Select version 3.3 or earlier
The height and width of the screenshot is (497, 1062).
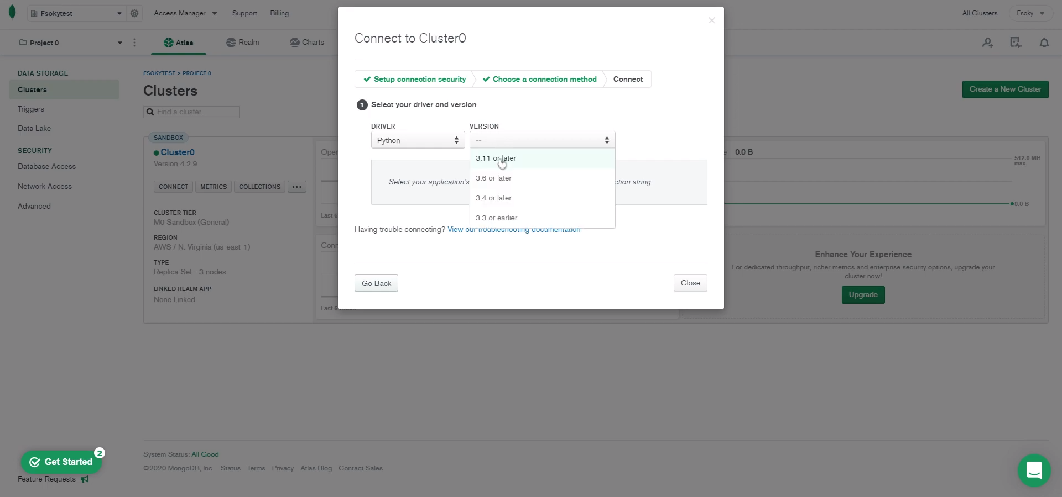543,218
